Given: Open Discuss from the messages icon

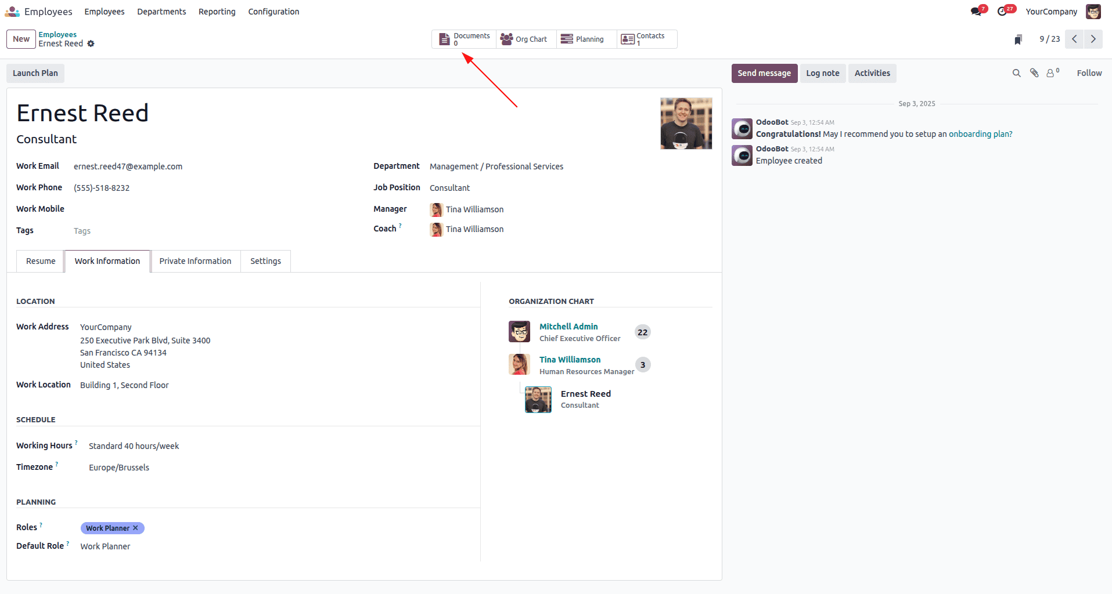Looking at the screenshot, I should click(977, 10).
